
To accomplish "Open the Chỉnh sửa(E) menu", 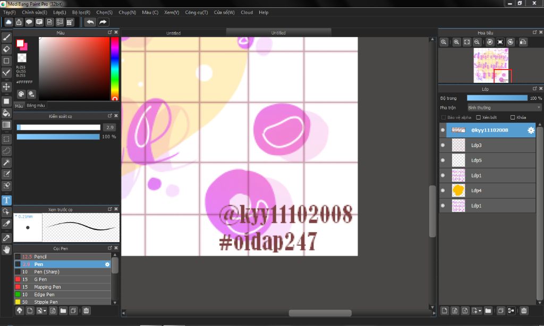I will tap(35, 12).
